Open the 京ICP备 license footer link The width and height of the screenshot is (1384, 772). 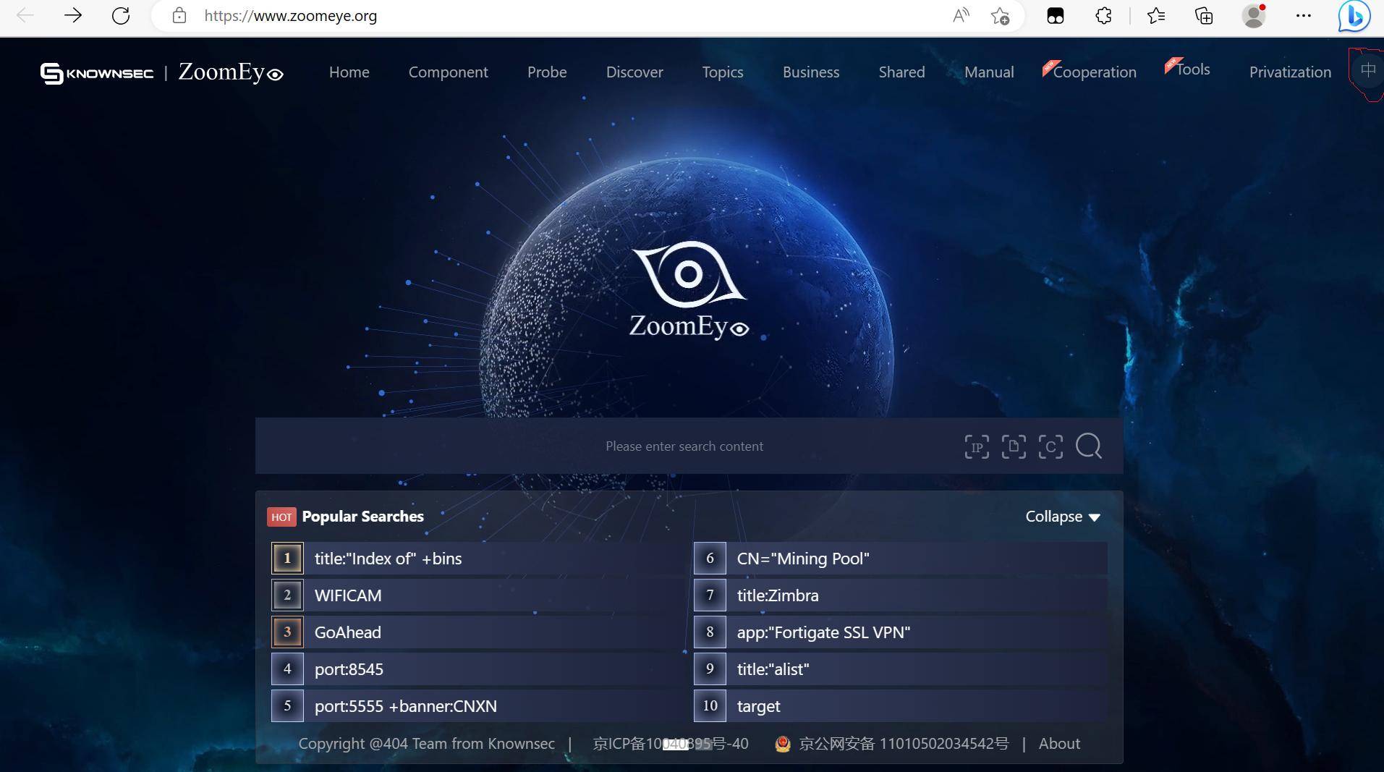(671, 744)
